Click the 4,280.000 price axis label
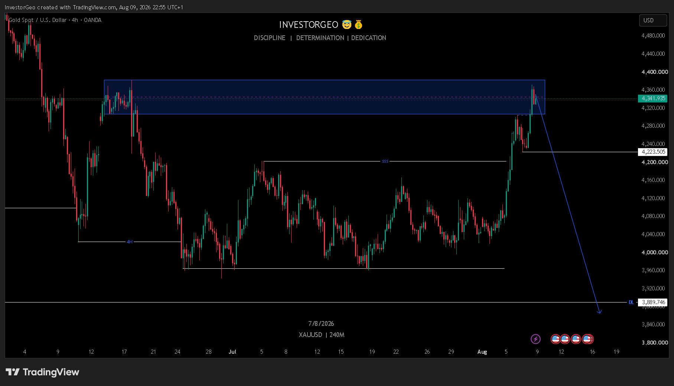Image resolution: width=674 pixels, height=386 pixels. point(653,126)
